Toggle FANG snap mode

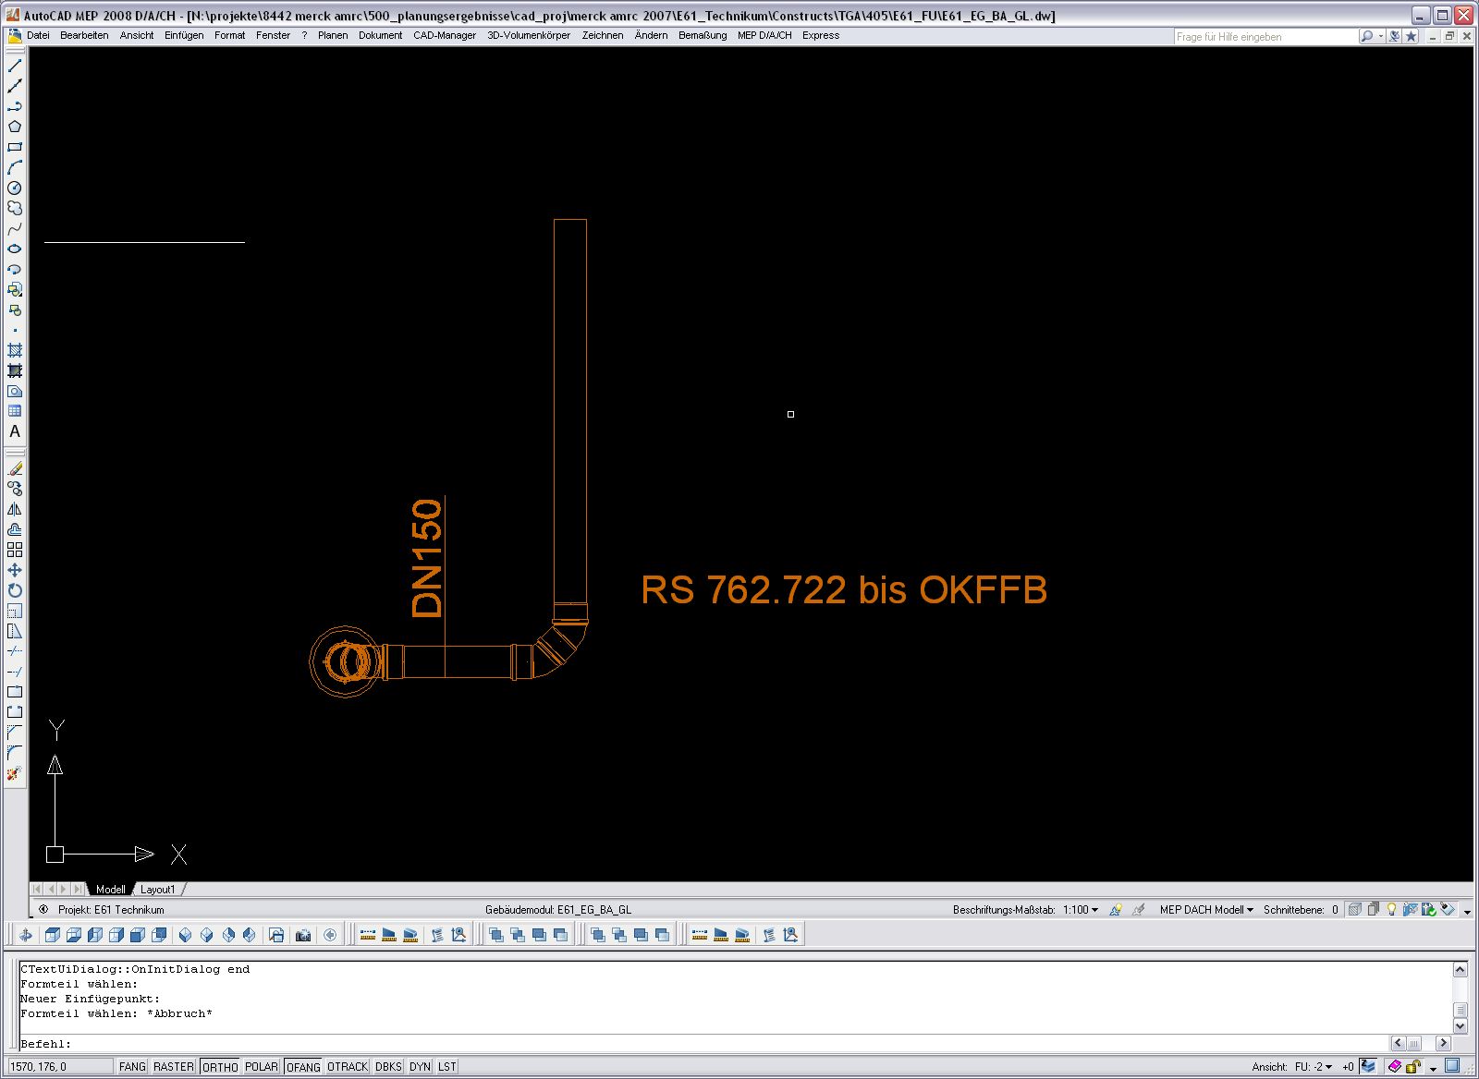click(x=132, y=1066)
